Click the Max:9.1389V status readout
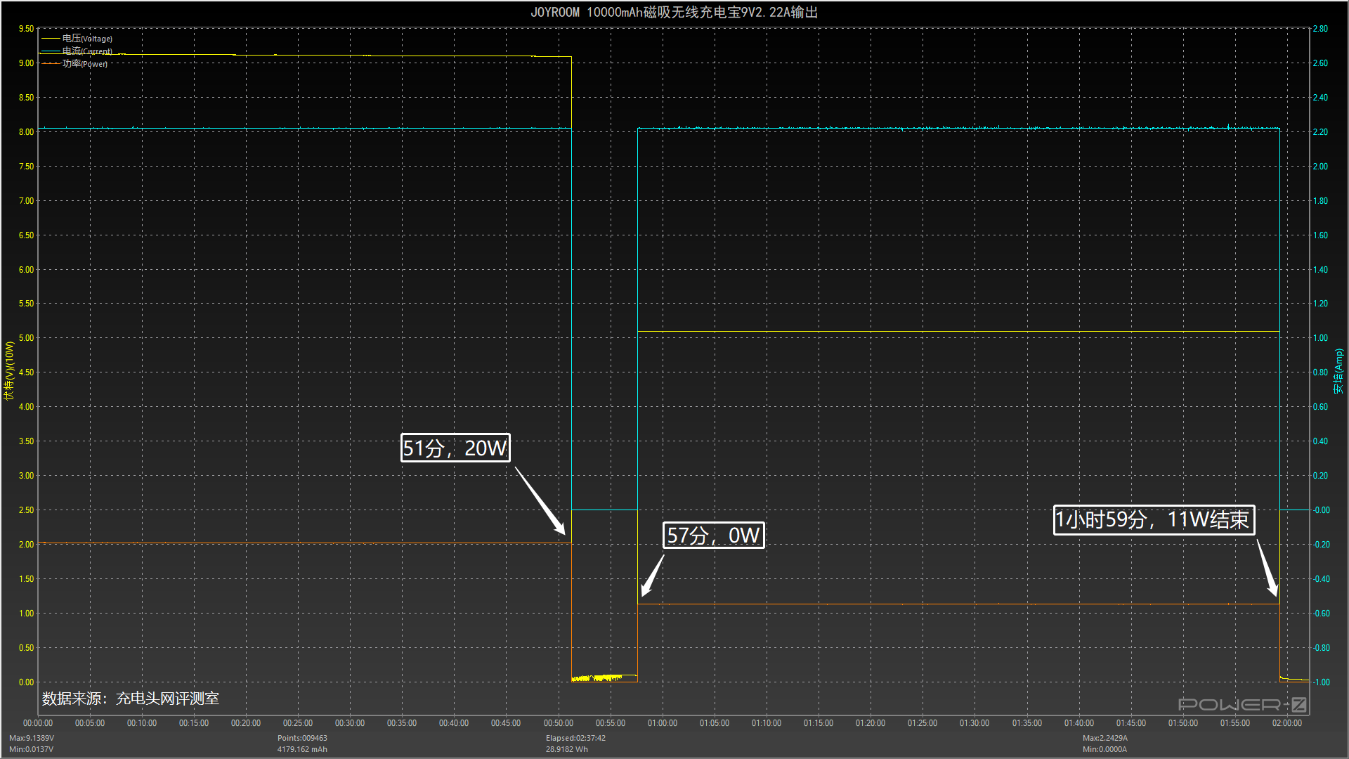The width and height of the screenshot is (1349, 759). (32, 738)
